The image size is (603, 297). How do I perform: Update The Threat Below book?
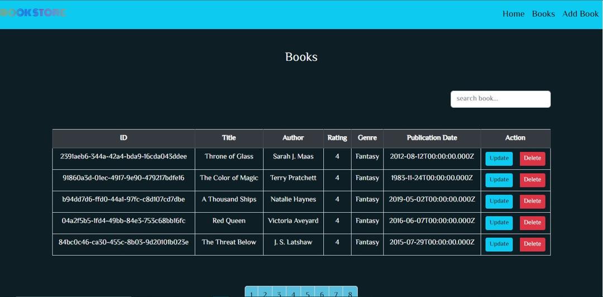click(499, 245)
